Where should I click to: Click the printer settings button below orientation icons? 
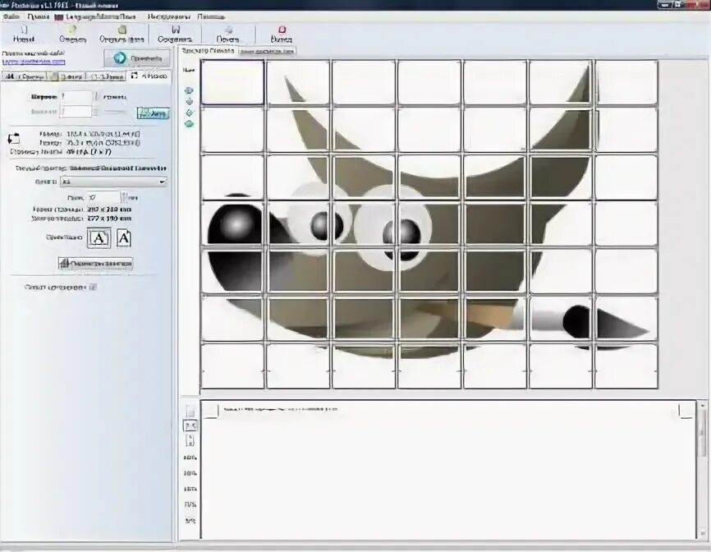(95, 263)
